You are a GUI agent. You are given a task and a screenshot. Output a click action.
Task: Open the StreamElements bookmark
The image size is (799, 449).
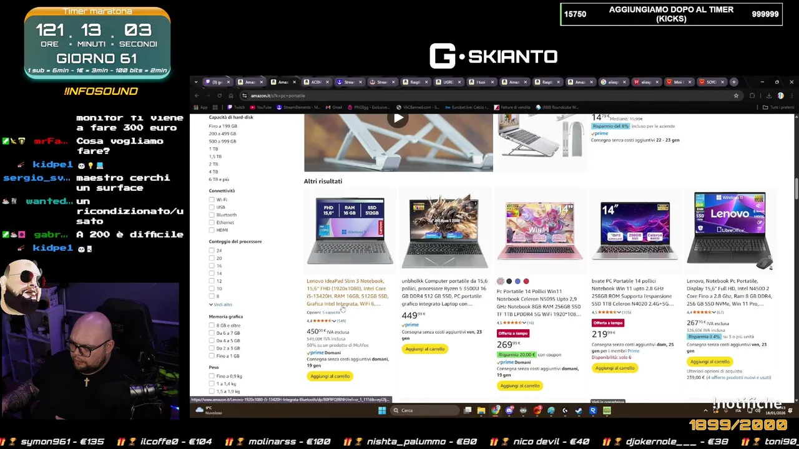click(x=298, y=107)
